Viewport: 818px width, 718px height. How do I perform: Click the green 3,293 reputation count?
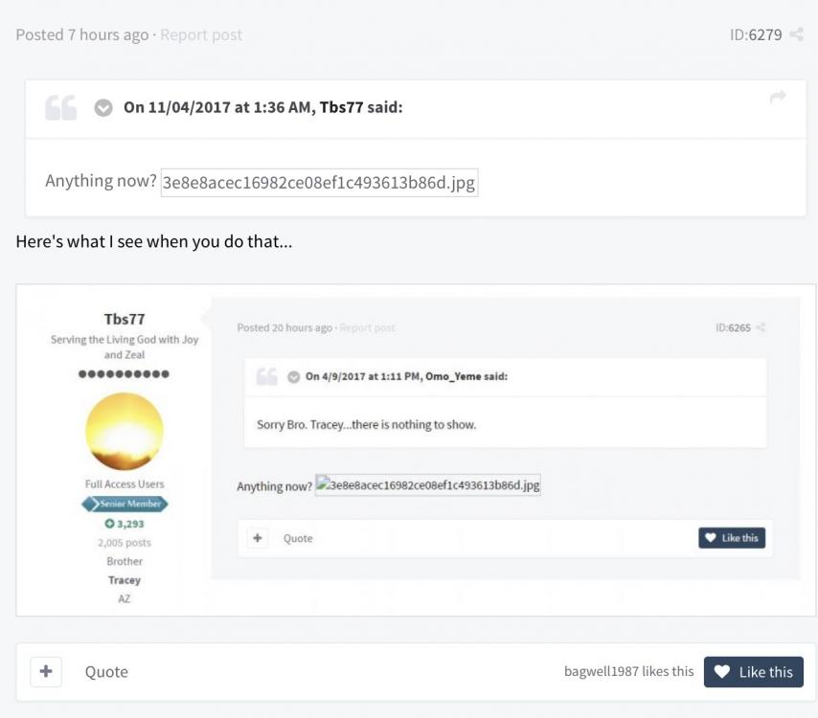tap(125, 524)
